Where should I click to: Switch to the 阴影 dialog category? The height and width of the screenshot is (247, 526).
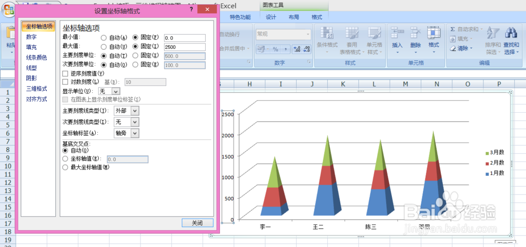pos(32,78)
